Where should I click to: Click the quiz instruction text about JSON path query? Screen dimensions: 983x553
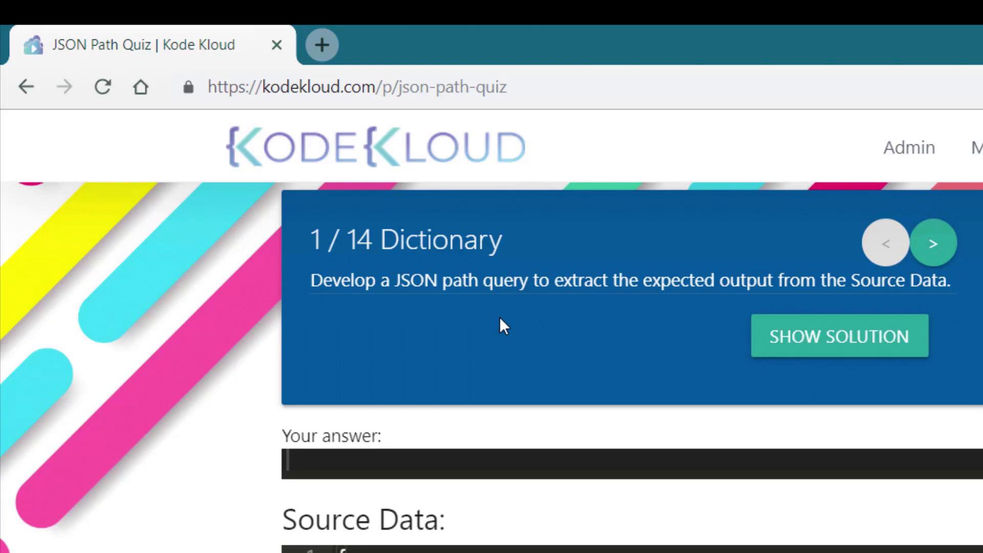[630, 281]
